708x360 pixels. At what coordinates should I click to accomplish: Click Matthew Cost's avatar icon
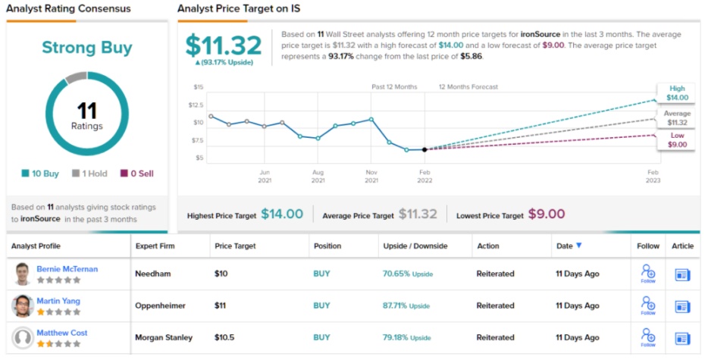tap(23, 337)
